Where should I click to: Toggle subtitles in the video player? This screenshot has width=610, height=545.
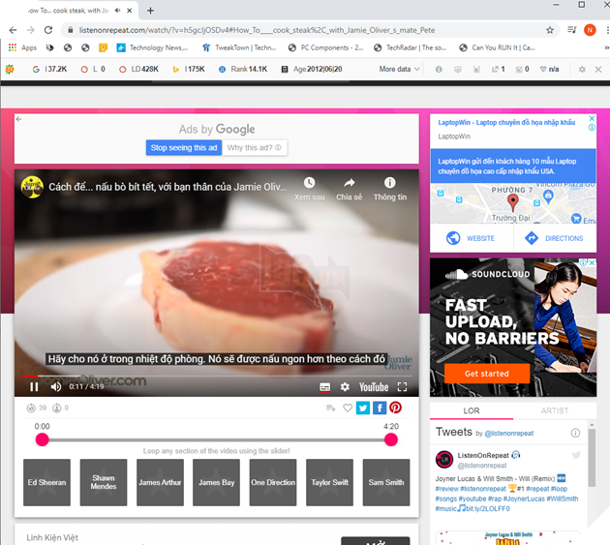(x=324, y=387)
